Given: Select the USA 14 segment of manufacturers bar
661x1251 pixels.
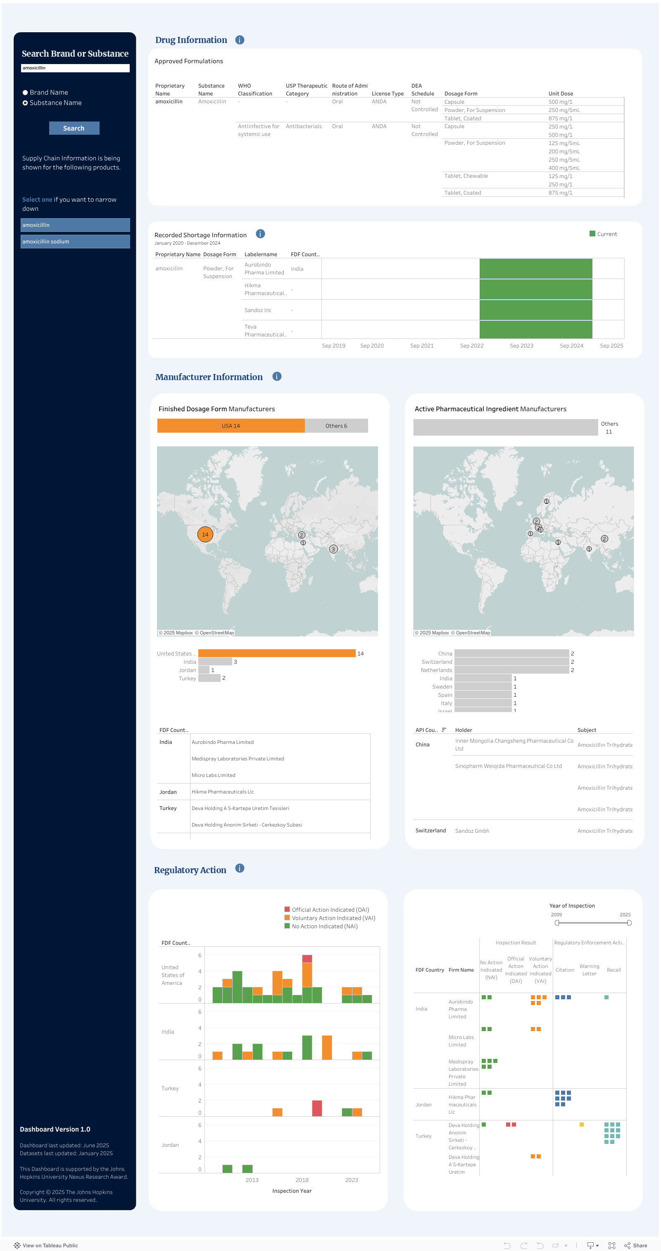Looking at the screenshot, I should [231, 426].
